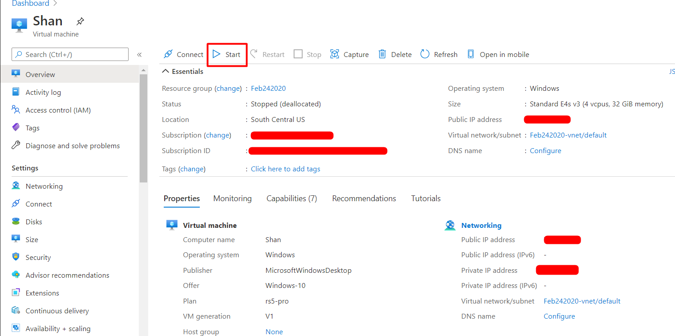Click the 'Stopped (deallocated)' status text

pos(286,104)
